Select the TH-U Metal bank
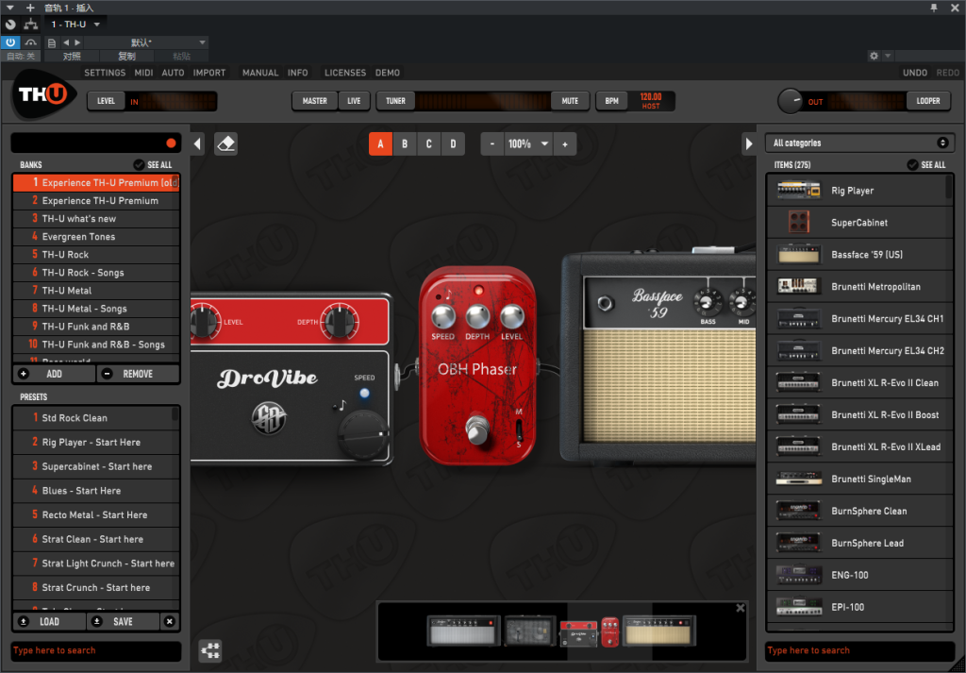 (96, 291)
